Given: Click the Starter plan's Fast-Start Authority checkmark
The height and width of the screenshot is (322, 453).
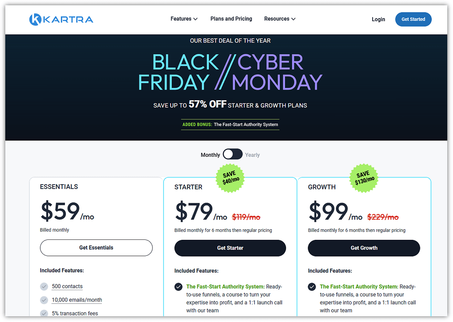Looking at the screenshot, I should click(179, 287).
